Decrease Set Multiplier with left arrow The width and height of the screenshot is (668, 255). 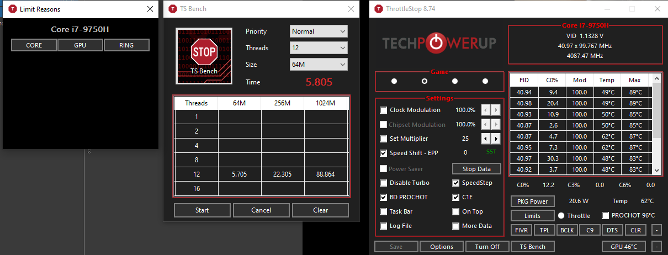coord(486,139)
